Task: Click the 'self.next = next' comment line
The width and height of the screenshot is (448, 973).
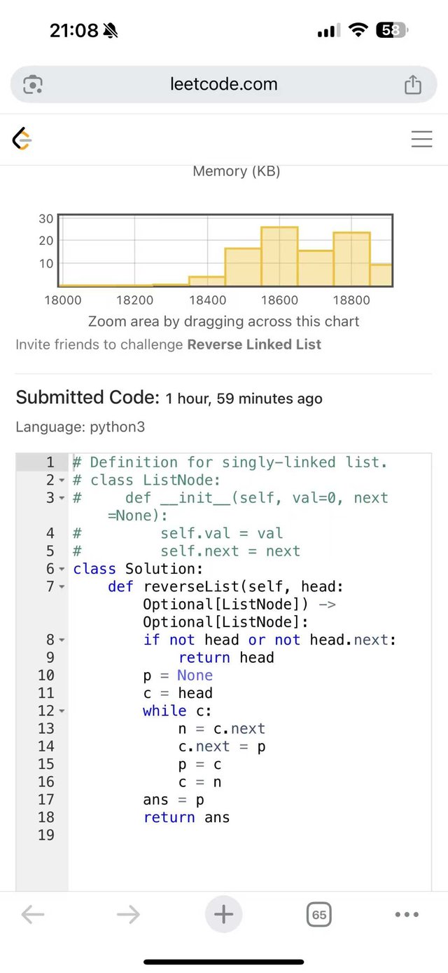Action: (230, 551)
